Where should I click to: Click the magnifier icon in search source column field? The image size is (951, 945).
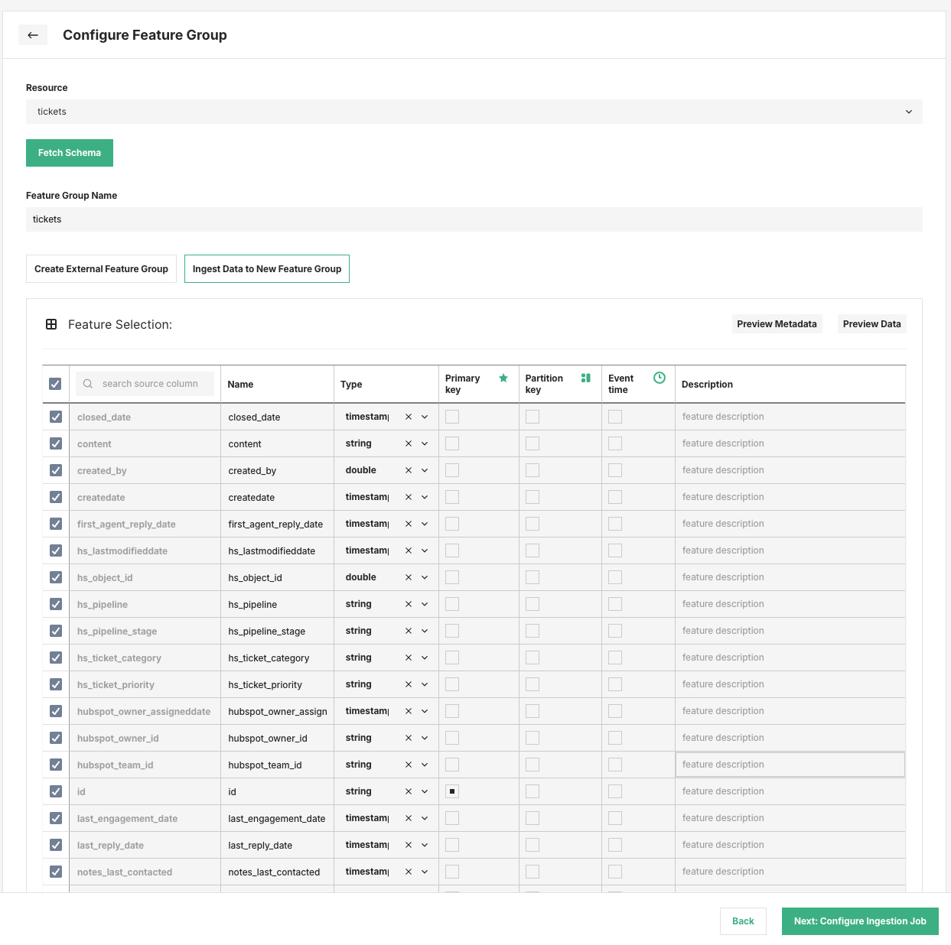click(88, 383)
